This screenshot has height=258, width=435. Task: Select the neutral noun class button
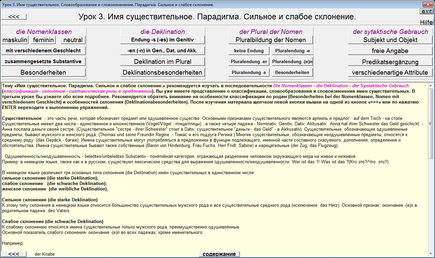point(73,40)
